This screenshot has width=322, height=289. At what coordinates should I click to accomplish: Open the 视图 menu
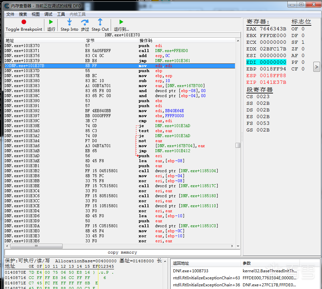pyautogui.click(x=36, y=14)
